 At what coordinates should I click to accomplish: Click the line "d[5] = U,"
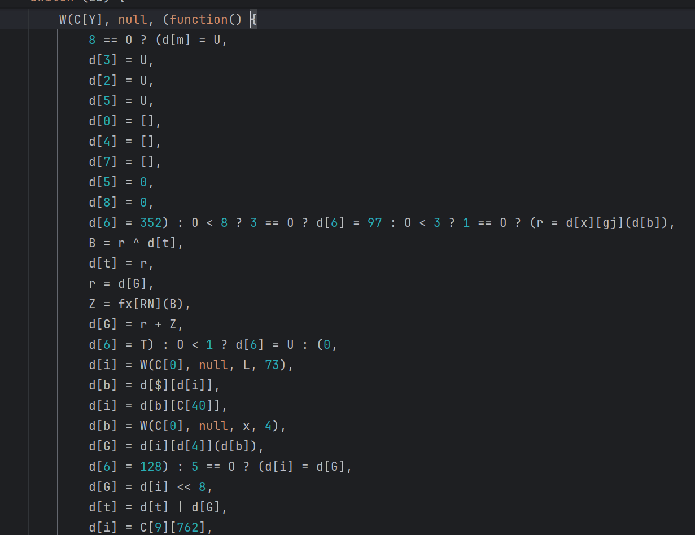coord(121,101)
